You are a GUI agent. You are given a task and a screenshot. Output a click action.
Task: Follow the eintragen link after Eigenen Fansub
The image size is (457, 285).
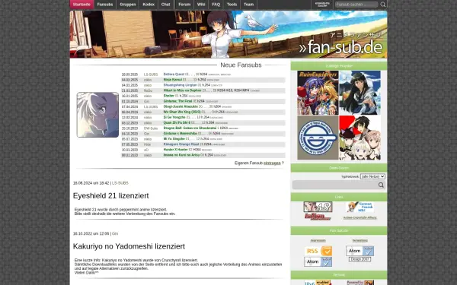coord(272,163)
